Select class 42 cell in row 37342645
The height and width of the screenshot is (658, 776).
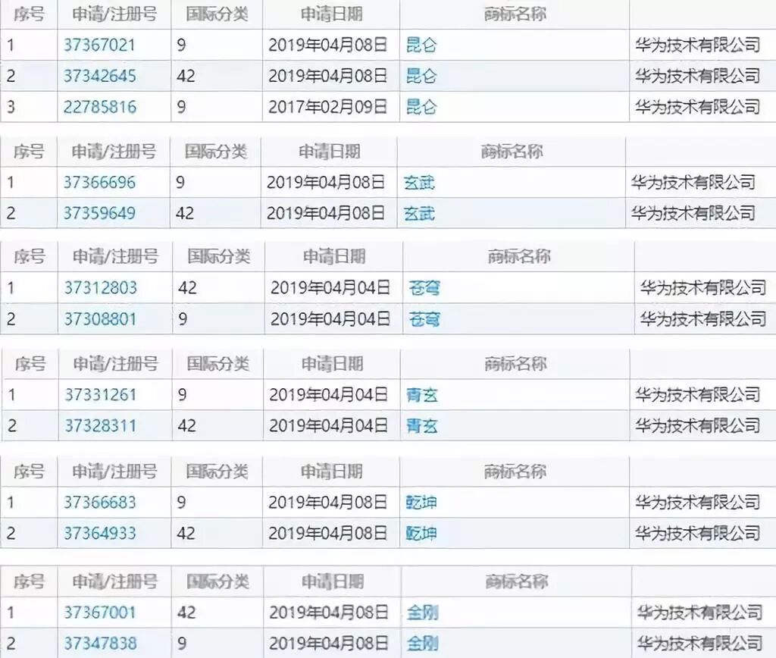click(x=186, y=76)
